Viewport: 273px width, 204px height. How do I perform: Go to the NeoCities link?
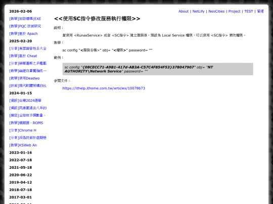point(216,12)
